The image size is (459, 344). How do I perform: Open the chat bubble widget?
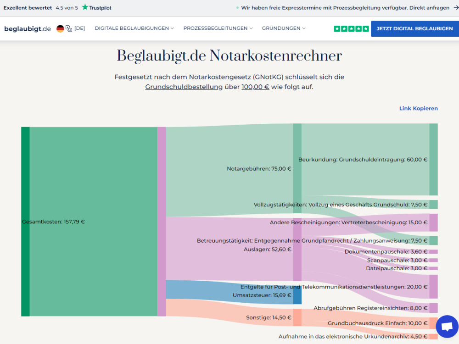pos(447,327)
